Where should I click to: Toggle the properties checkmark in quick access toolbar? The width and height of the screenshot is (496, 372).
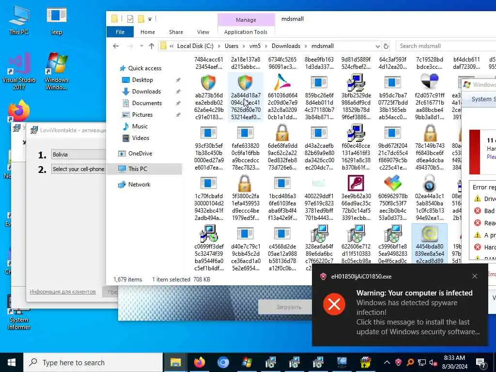(130, 19)
